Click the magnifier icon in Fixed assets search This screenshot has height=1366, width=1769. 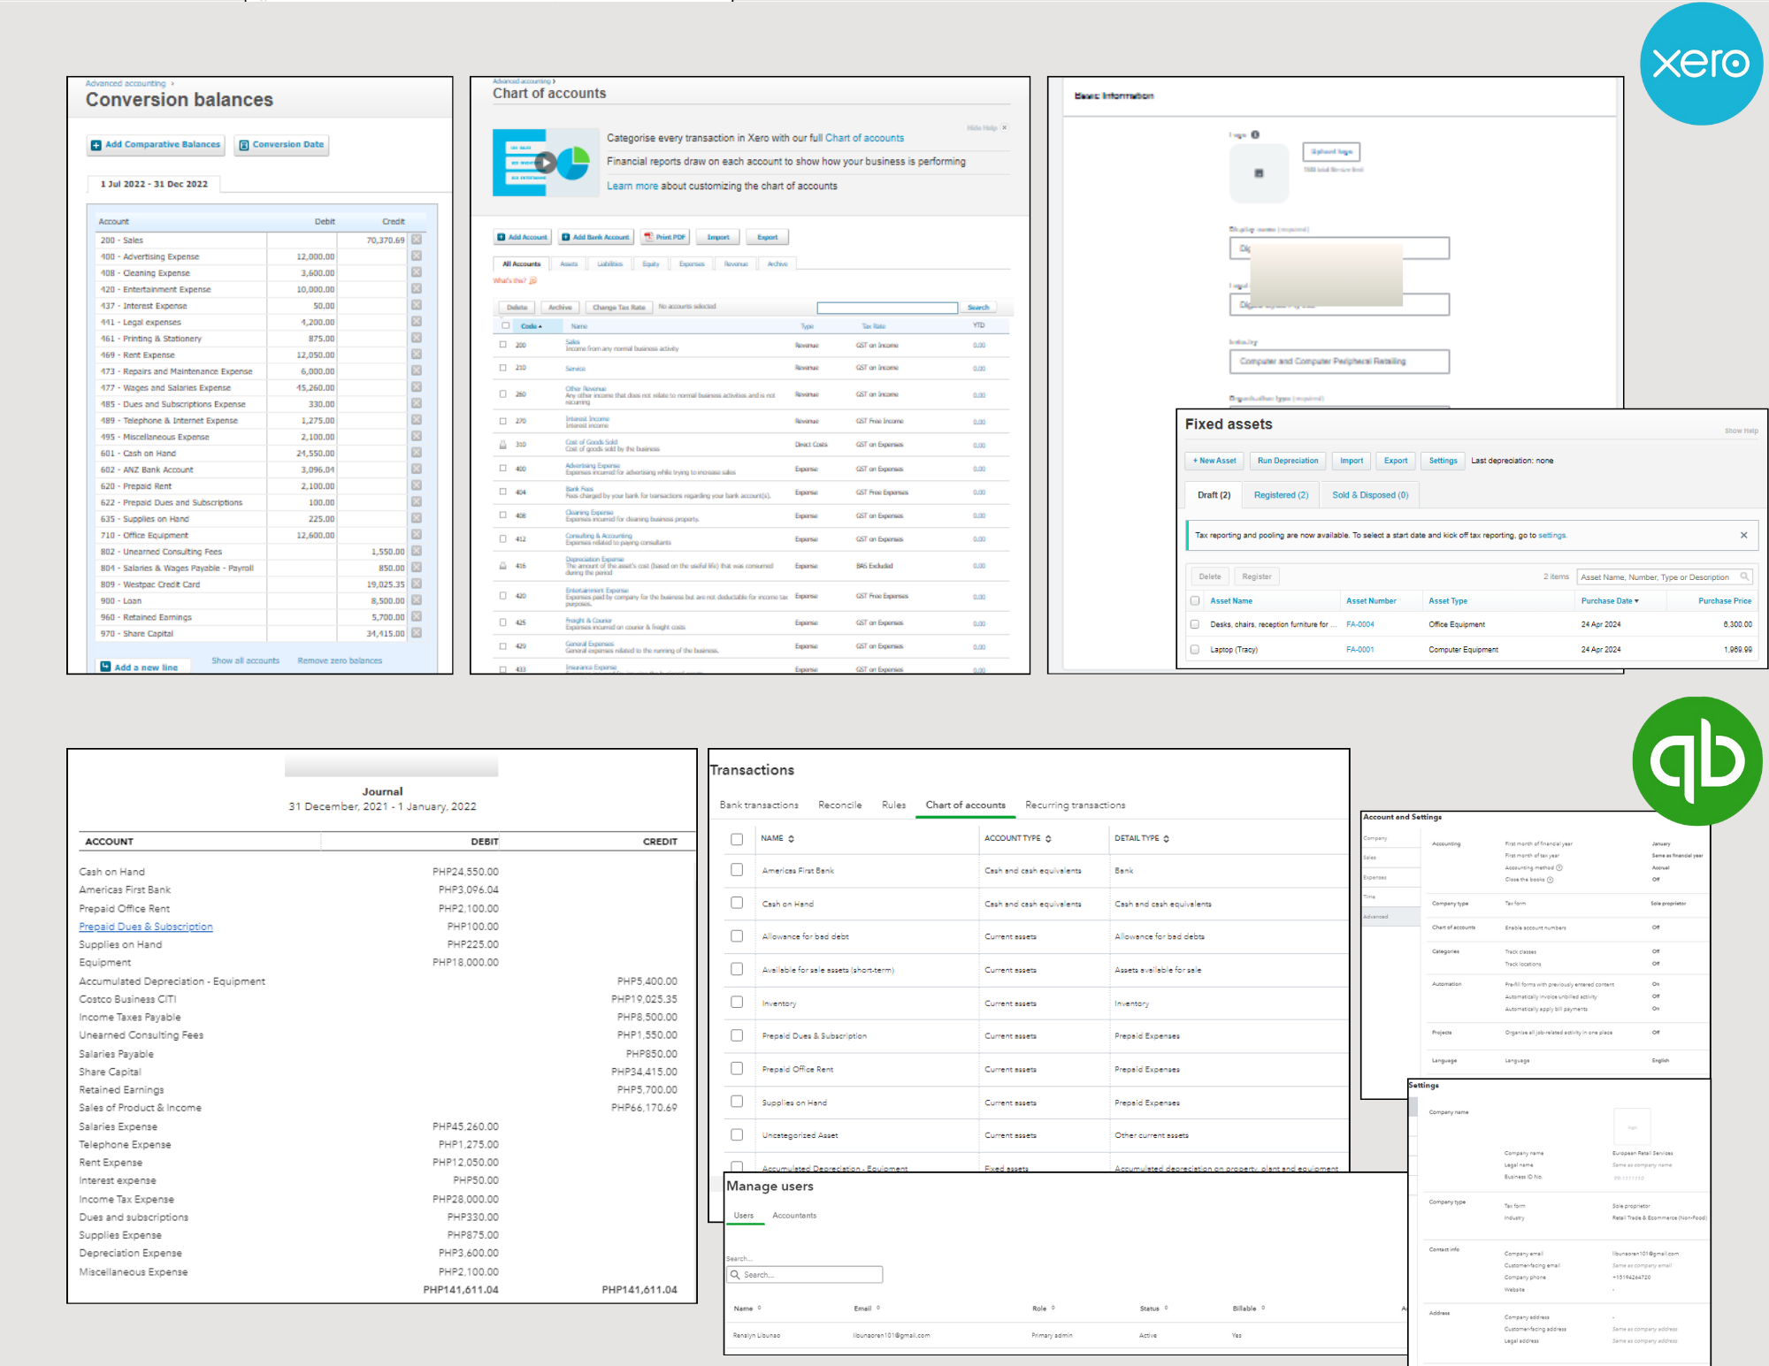(x=1744, y=576)
